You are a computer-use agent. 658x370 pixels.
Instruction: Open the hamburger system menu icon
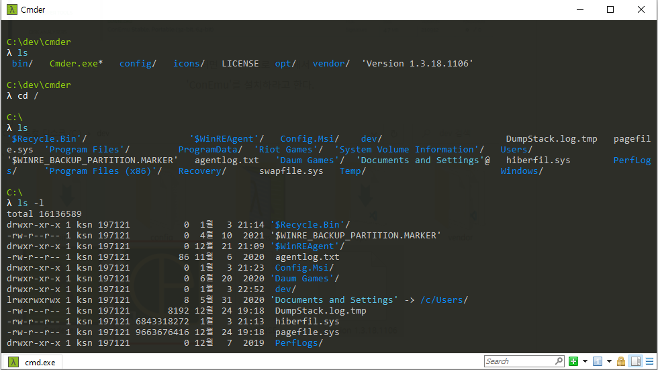pos(650,361)
